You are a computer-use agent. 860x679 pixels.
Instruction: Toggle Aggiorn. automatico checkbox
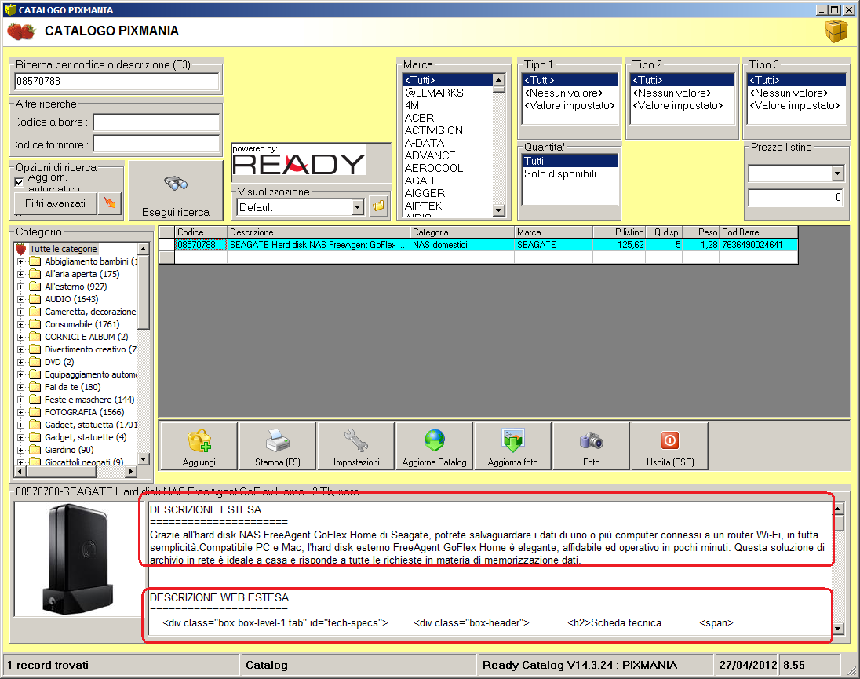(19, 182)
